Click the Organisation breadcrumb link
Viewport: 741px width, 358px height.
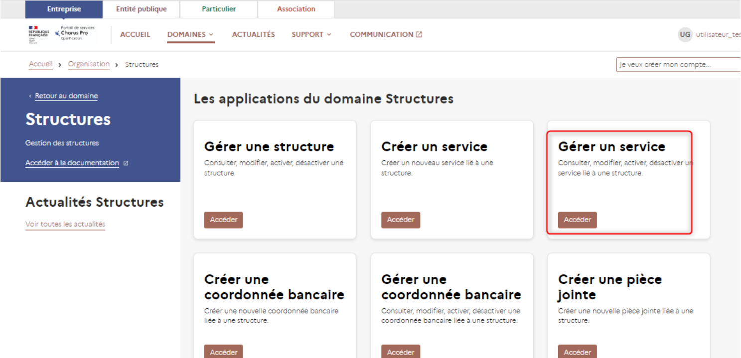[89, 64]
